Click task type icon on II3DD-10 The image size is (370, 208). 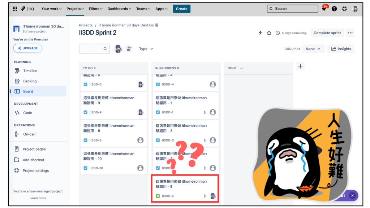[x=85, y=168]
